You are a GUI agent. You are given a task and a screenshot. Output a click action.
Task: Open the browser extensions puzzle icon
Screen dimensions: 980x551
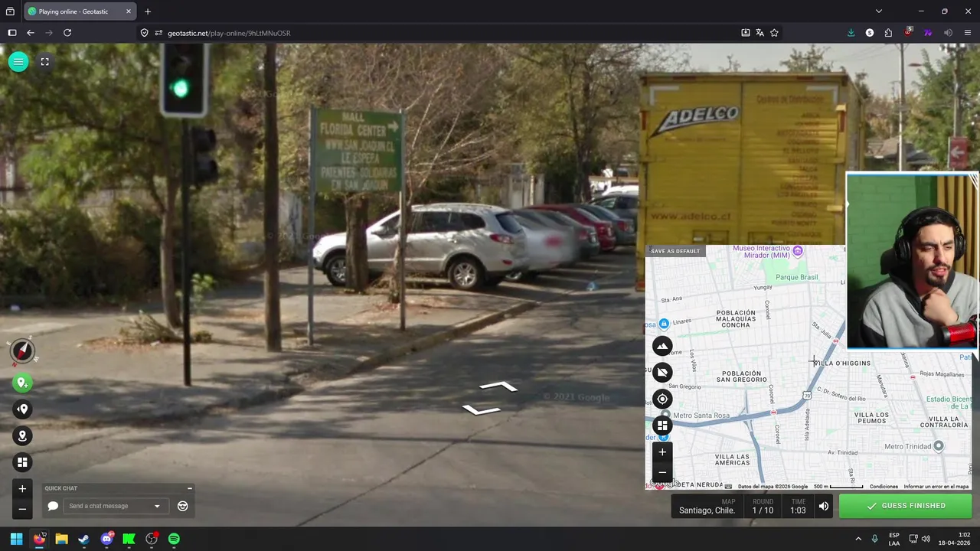(888, 33)
